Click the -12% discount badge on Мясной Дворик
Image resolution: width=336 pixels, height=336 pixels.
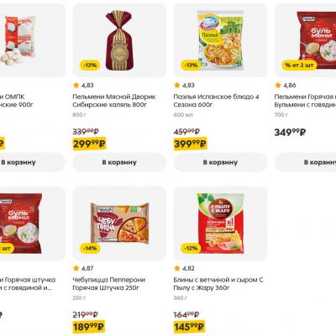90,66
